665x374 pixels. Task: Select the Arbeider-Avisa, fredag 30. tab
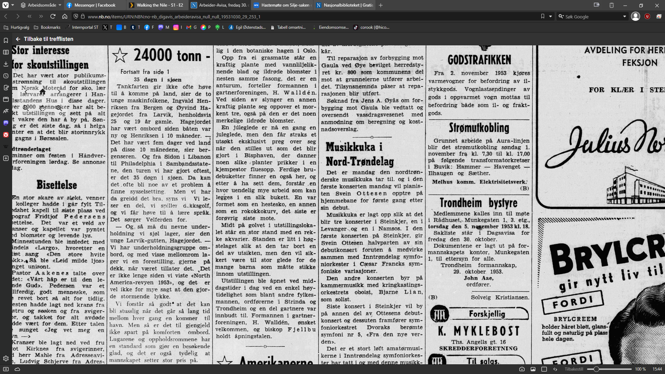click(x=220, y=5)
